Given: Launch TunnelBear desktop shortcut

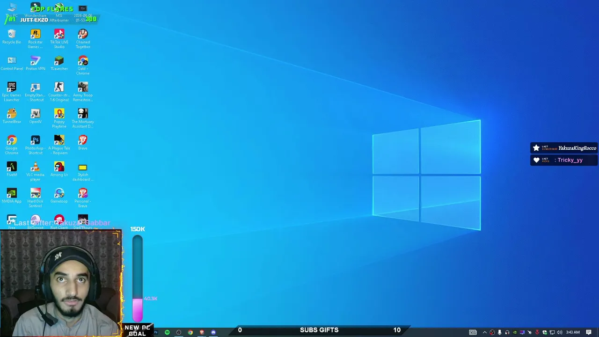Looking at the screenshot, I should [x=12, y=117].
